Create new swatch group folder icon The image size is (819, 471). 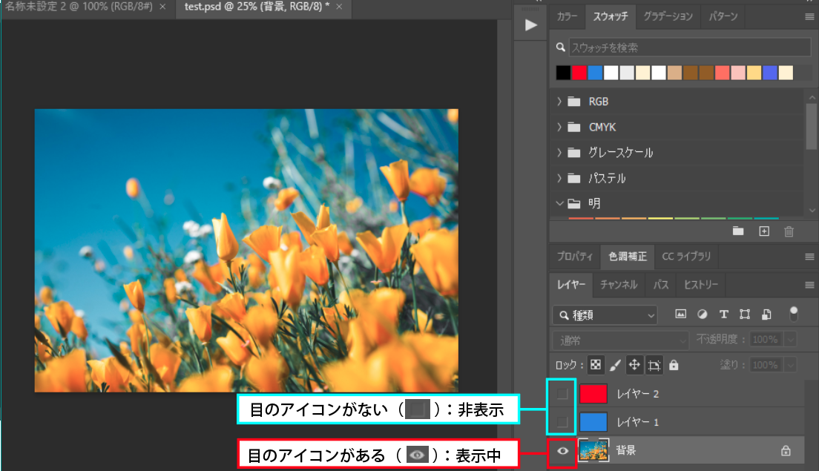738,231
